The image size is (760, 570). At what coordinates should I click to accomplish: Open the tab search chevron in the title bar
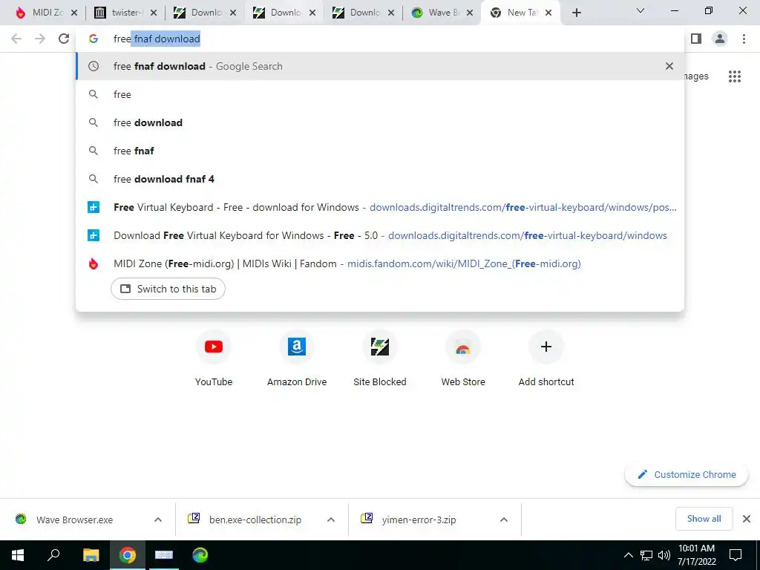(641, 10)
